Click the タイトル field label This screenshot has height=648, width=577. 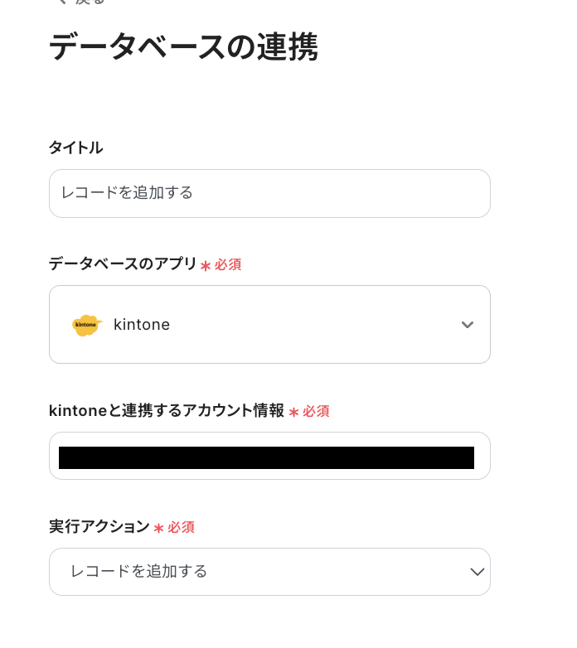(75, 147)
